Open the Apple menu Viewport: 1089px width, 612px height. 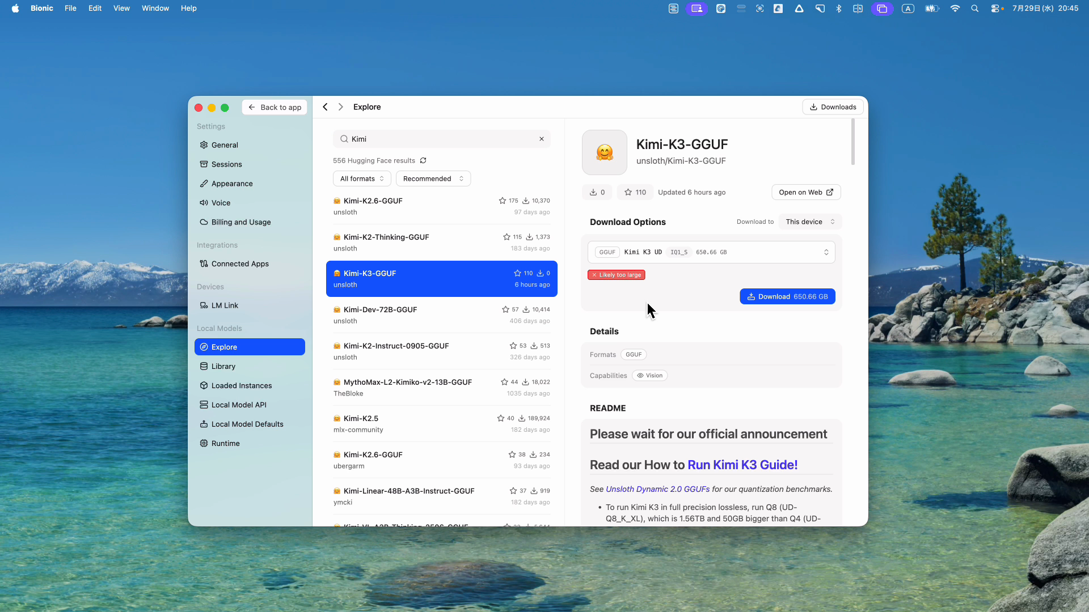tap(15, 8)
